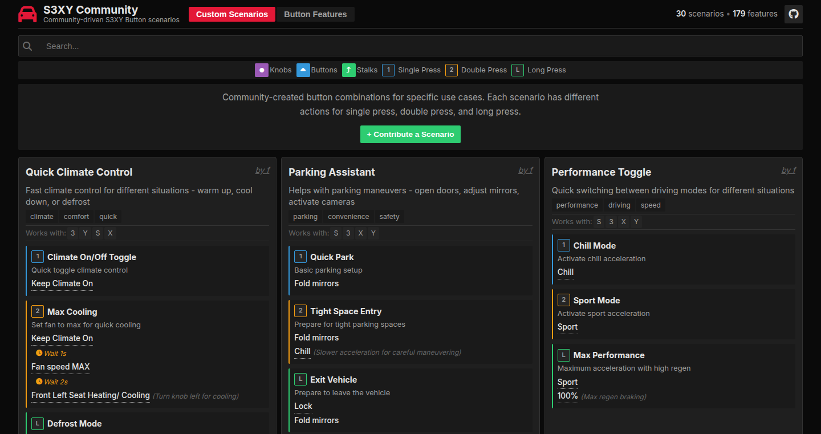Click the badge next to Sport Mode
The width and height of the screenshot is (821, 434).
click(564, 300)
